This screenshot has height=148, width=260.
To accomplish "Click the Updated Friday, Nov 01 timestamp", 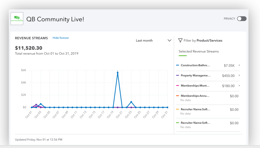I will [39, 140].
